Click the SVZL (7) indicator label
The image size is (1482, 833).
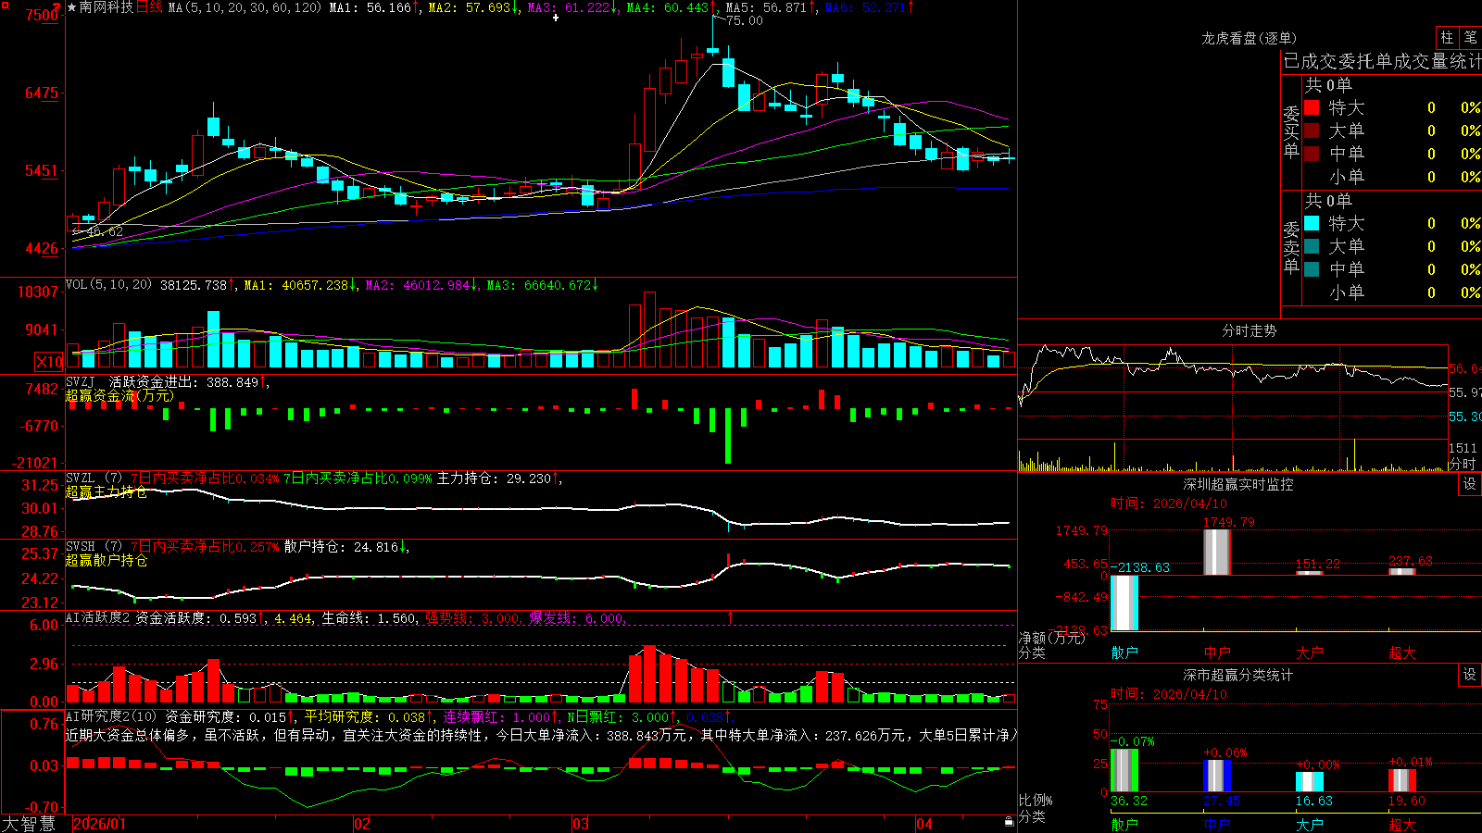coord(94,478)
